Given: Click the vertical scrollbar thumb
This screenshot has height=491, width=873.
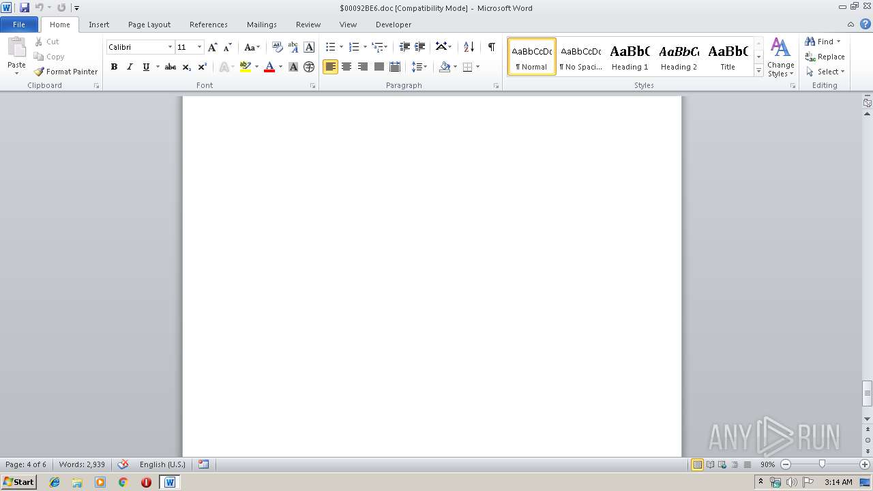Looking at the screenshot, I should point(868,393).
